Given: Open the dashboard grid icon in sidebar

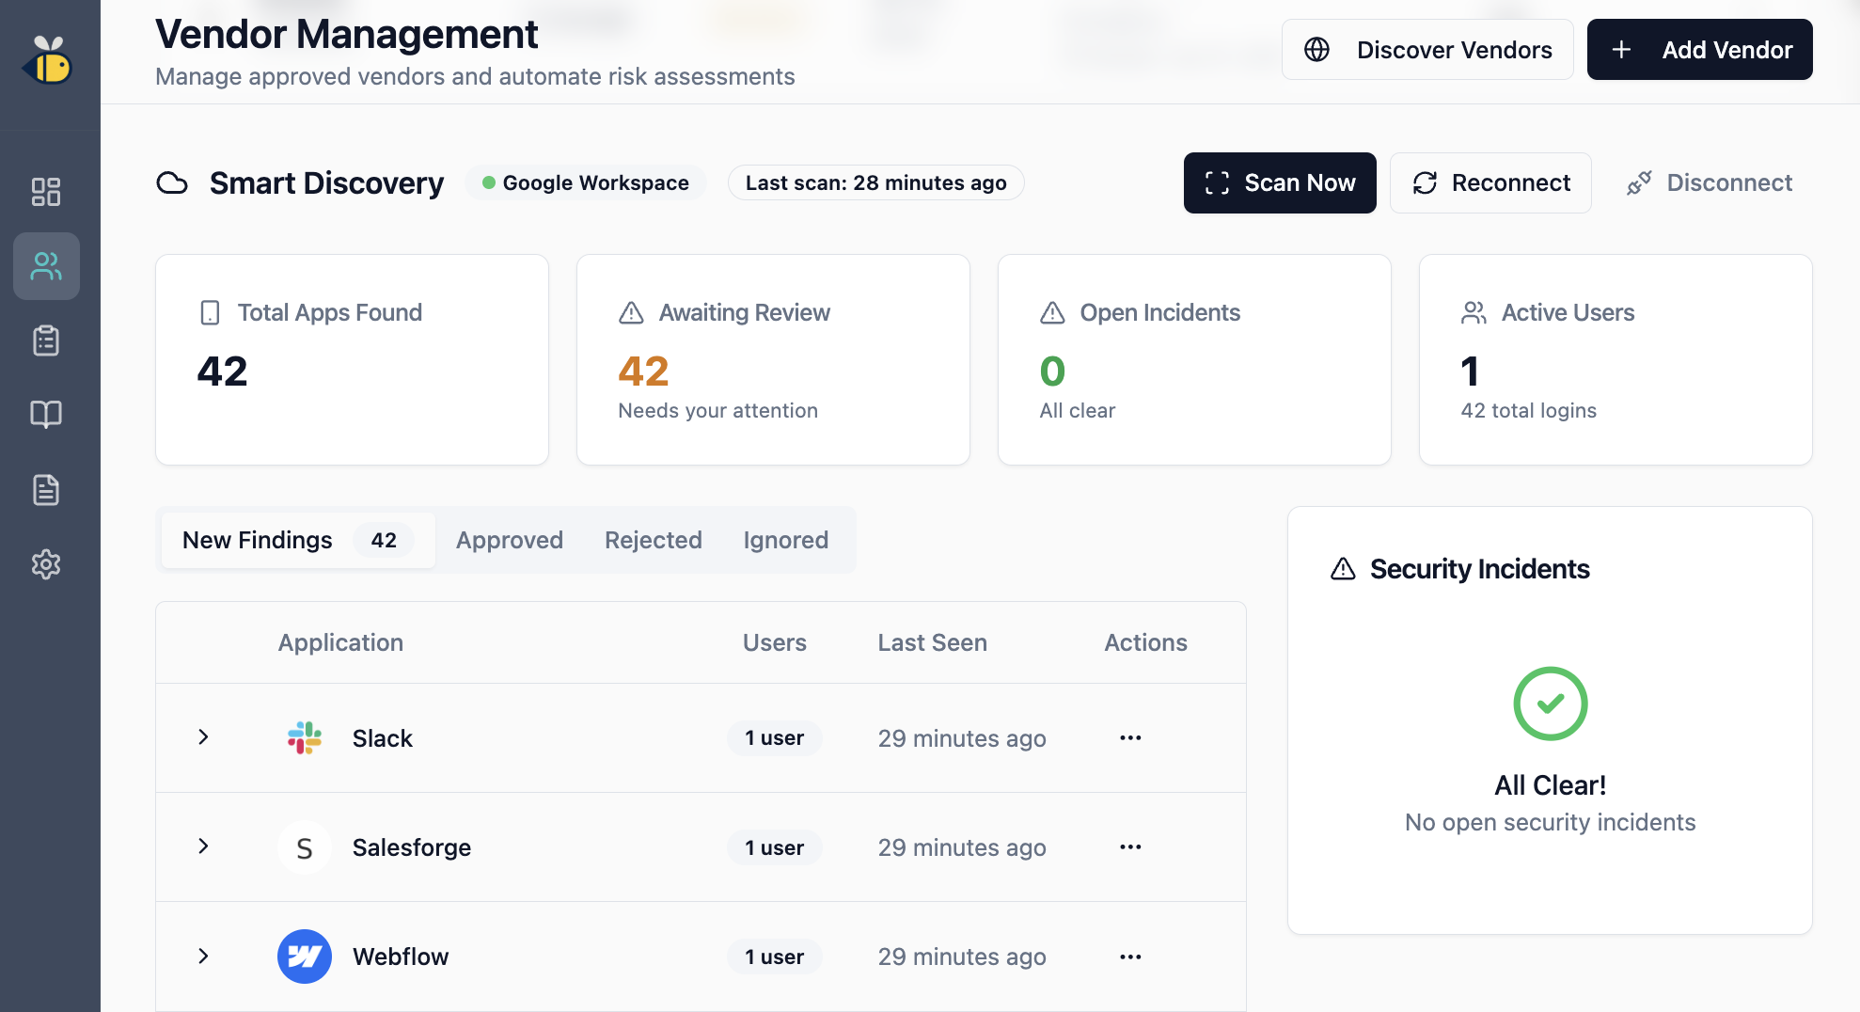Looking at the screenshot, I should click(46, 192).
